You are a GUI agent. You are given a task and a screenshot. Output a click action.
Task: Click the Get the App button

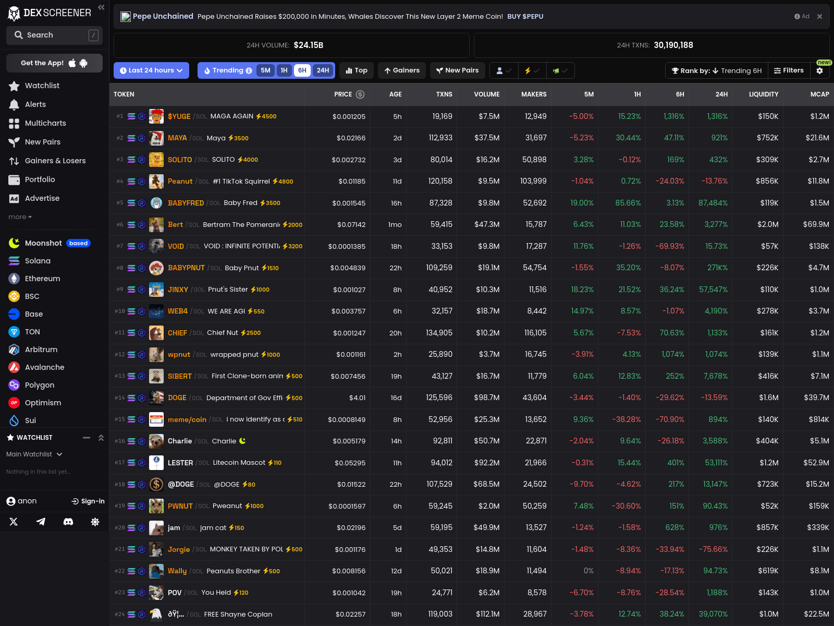click(x=54, y=63)
